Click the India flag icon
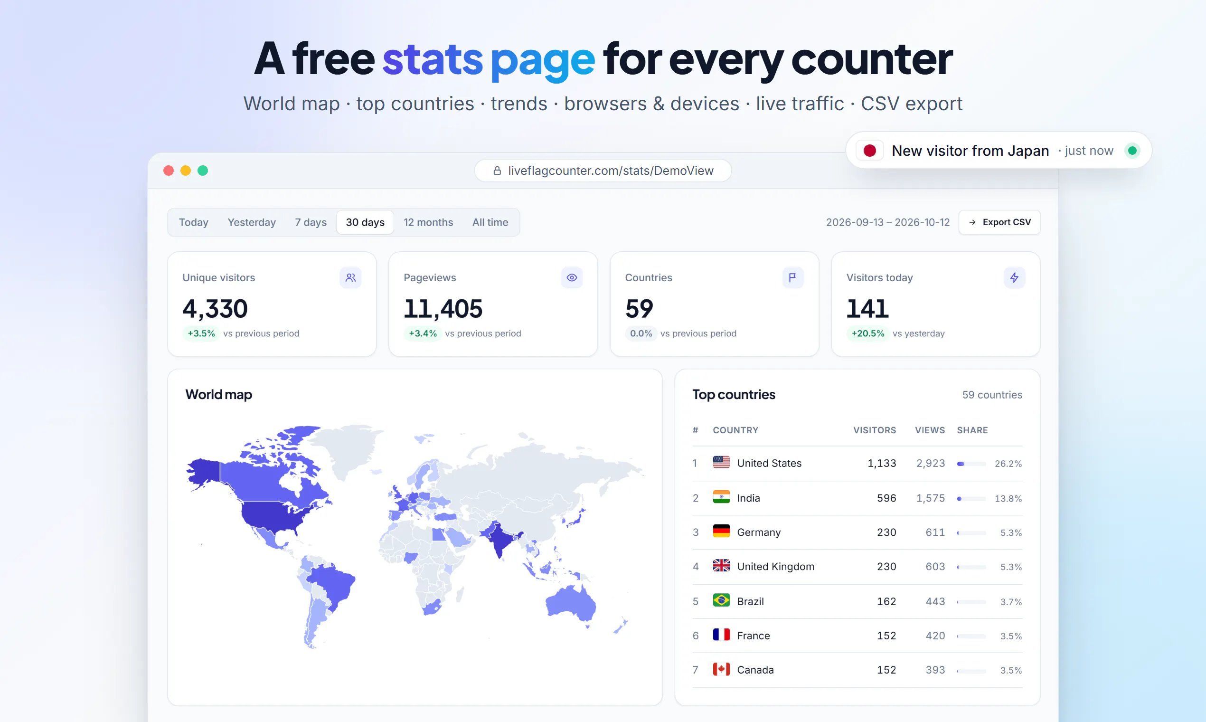1206x722 pixels. pyautogui.click(x=721, y=497)
